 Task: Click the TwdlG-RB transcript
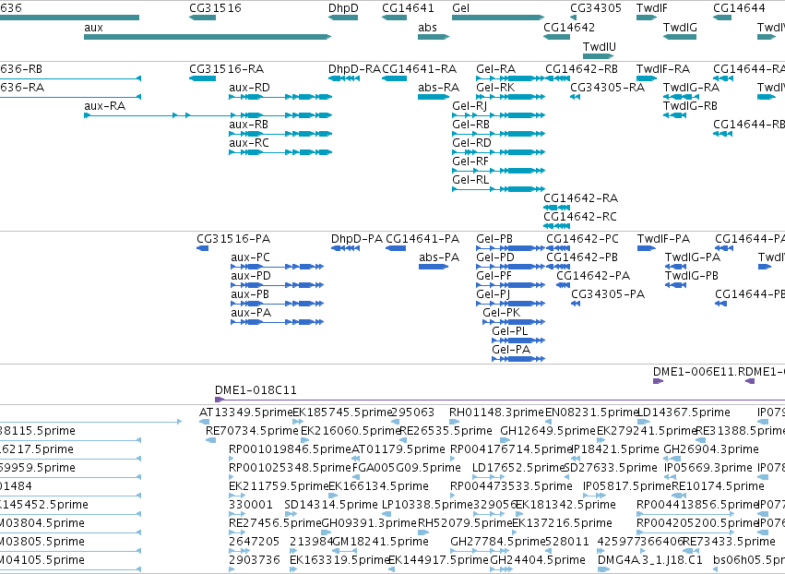coord(674,115)
